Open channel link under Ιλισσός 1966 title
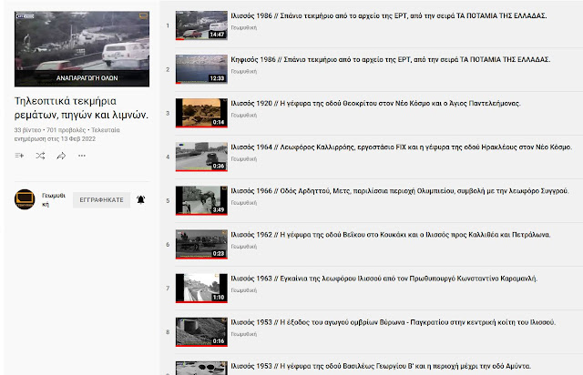 (x=244, y=203)
